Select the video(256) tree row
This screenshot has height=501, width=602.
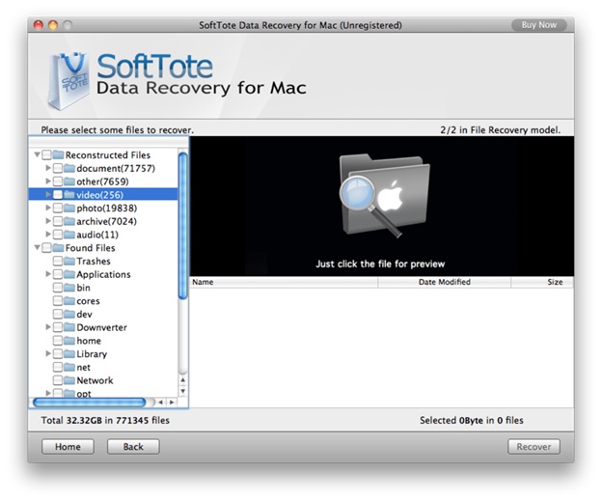coord(103,195)
